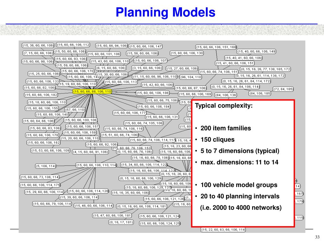324x243 pixels.
Task: Click node (15, 60, 66, 74, 105, 106)
Action: [144, 123]
